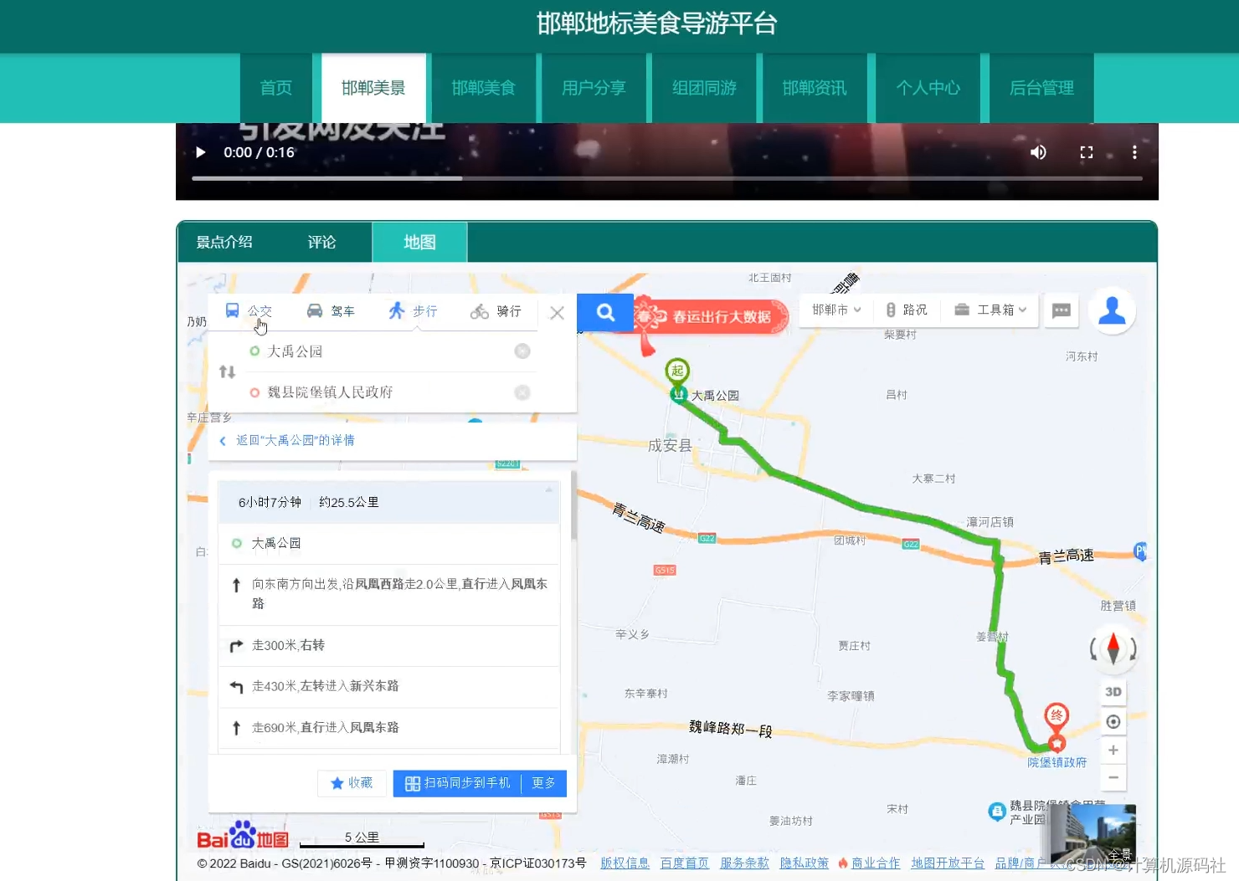
Task: Open the 邯郸美食 navigation menu
Action: 483,88
